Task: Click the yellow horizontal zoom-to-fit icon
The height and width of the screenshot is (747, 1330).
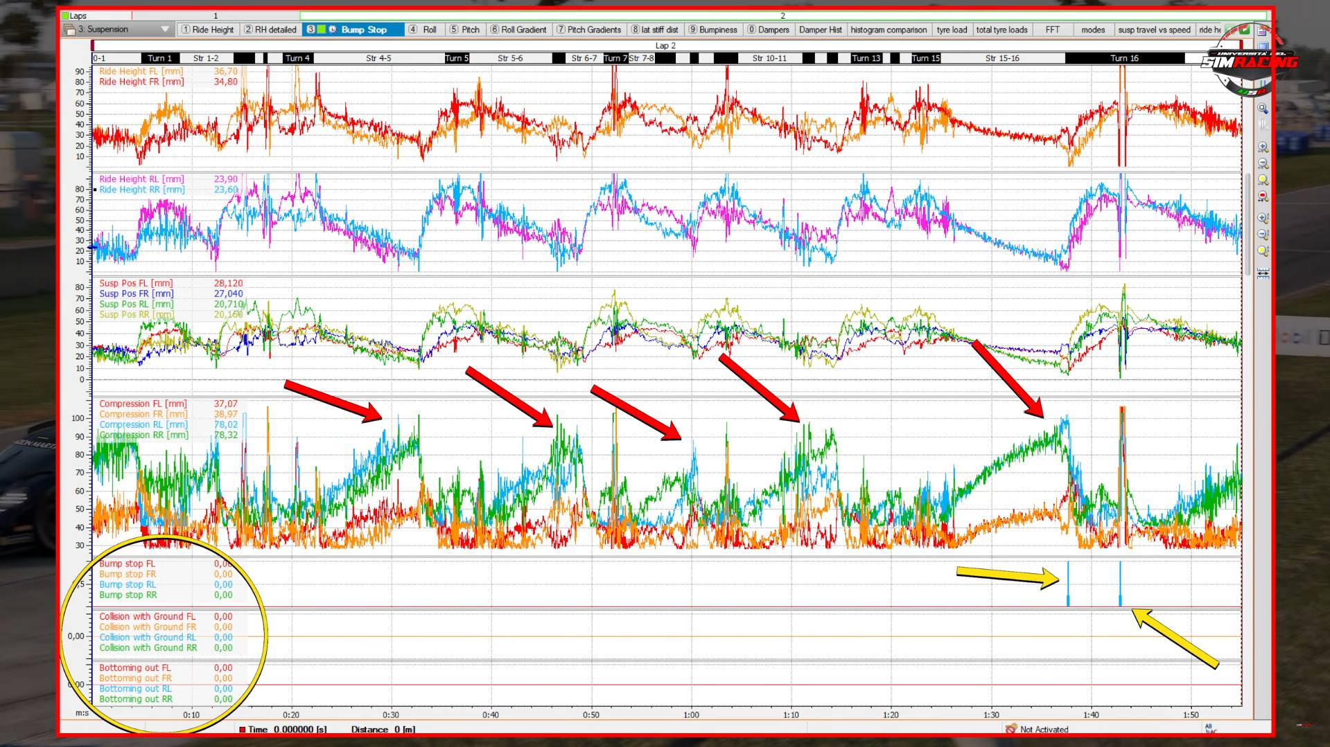Action: [1263, 180]
